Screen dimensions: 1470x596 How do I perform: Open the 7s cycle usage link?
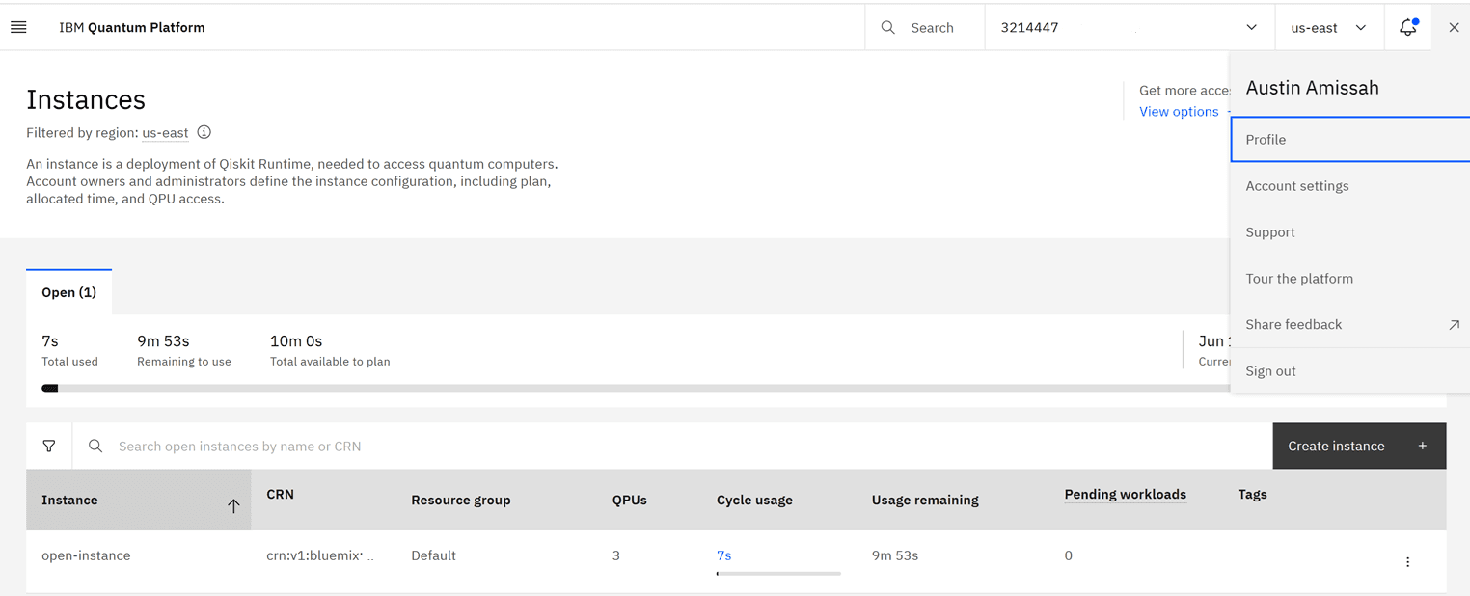[723, 555]
